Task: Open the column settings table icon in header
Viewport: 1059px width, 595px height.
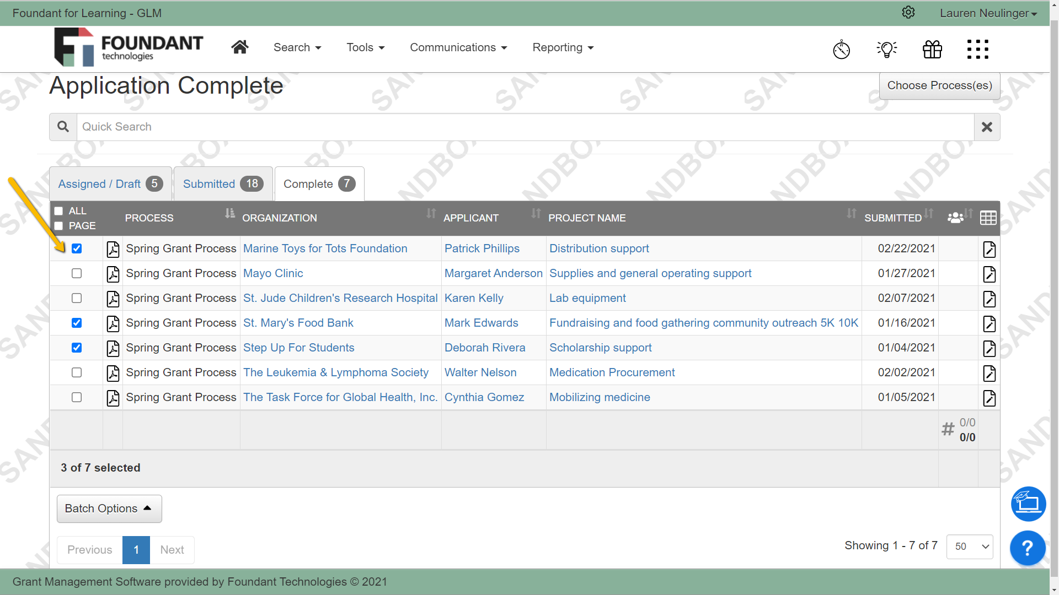Action: [x=988, y=218]
